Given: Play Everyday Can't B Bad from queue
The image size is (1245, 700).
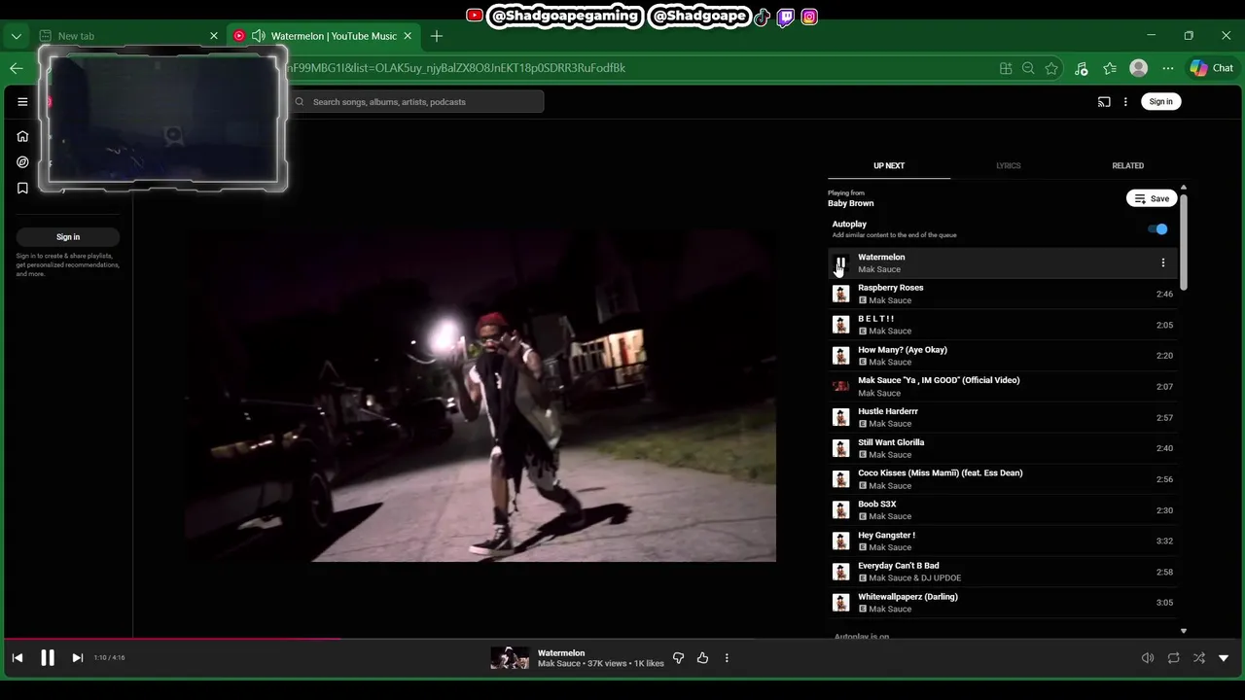Looking at the screenshot, I should pyautogui.click(x=1002, y=572).
